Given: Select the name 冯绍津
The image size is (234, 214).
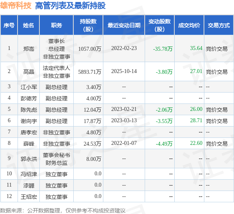Looking at the screenshot, I should 28,174.
